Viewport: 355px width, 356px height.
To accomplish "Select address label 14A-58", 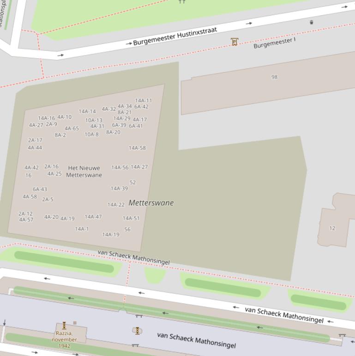I will (137, 148).
